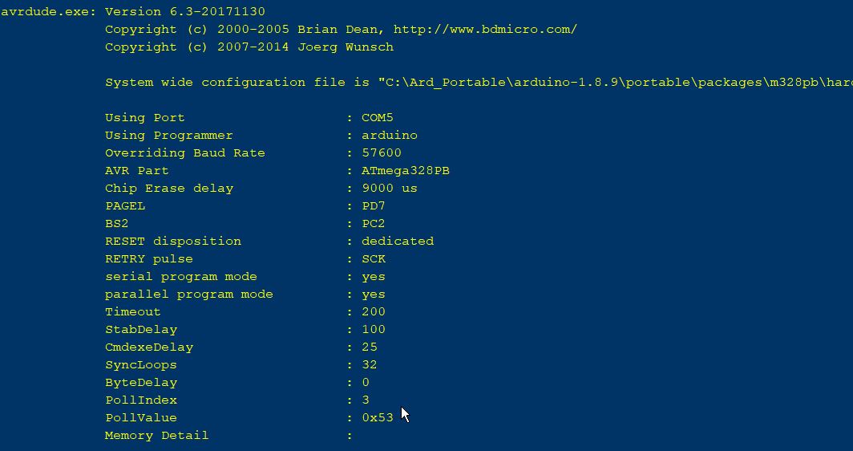The width and height of the screenshot is (853, 451).
Task: Click the SyncLoops value 32
Action: tap(370, 365)
